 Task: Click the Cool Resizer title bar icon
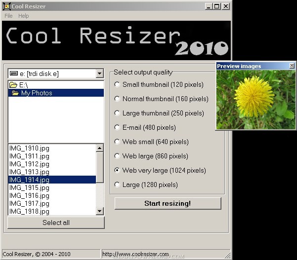point(6,6)
